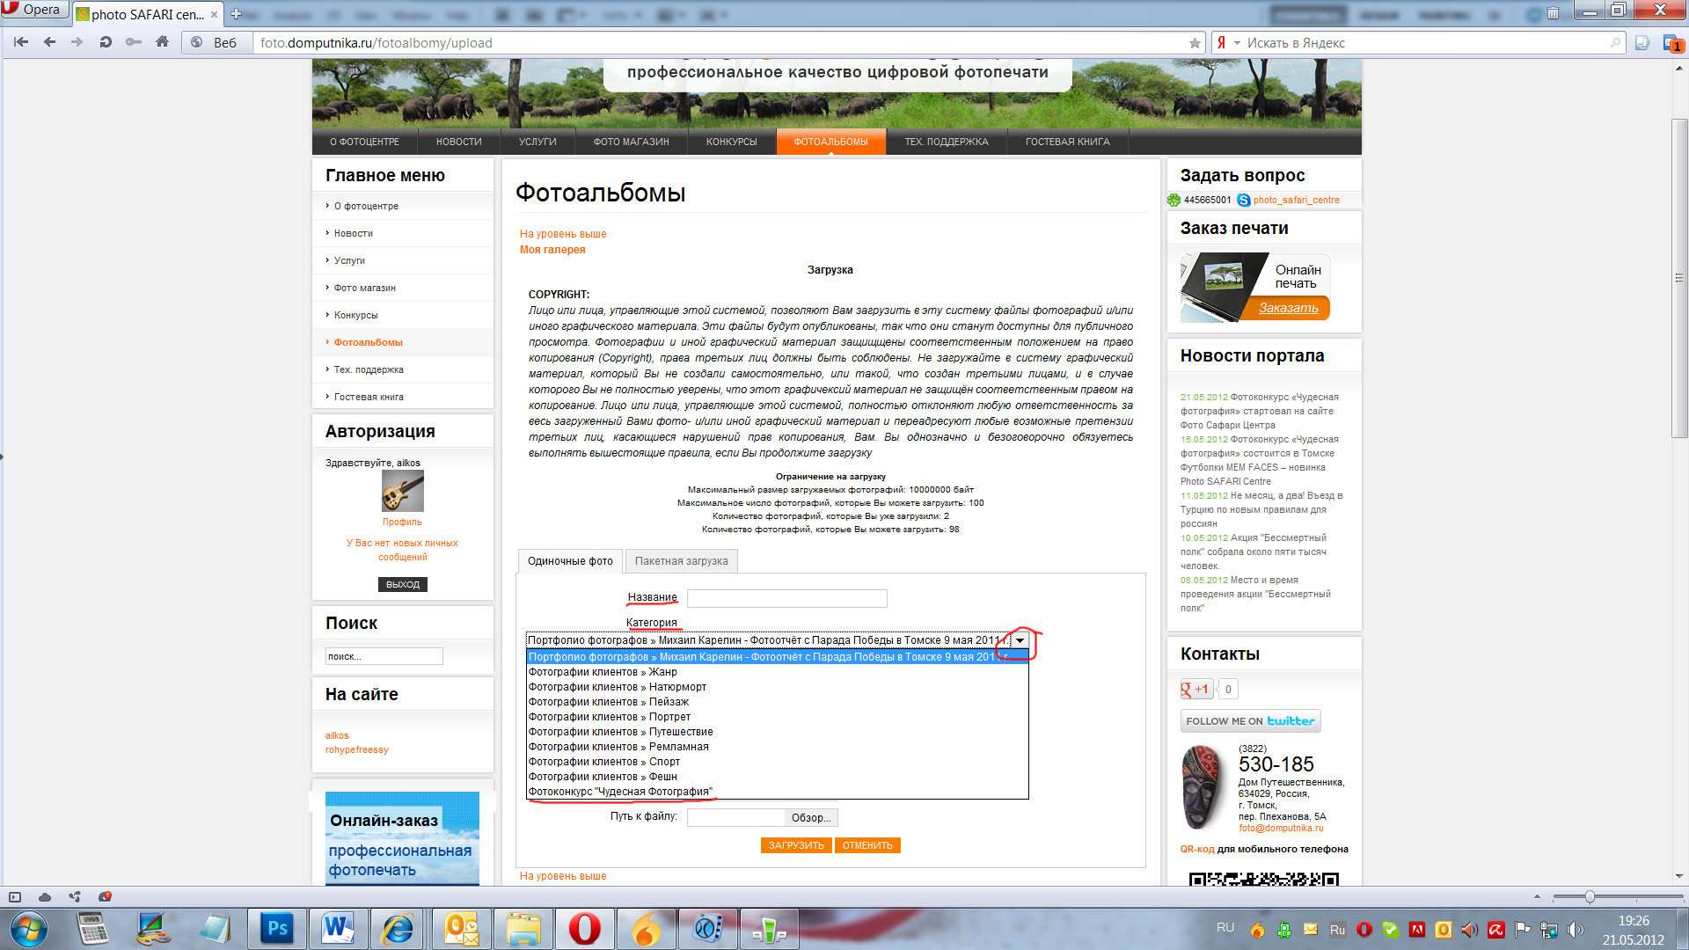The height and width of the screenshot is (950, 1689).
Task: Click Opera Unite icon in status bar
Action: click(x=75, y=897)
